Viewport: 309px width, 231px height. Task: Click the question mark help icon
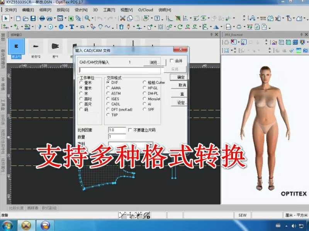tap(157, 19)
